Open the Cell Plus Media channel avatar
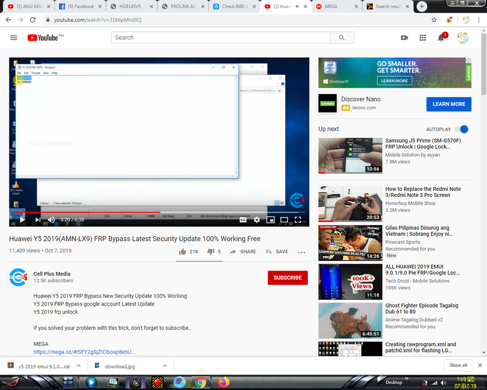This screenshot has width=487, height=390. [18, 277]
